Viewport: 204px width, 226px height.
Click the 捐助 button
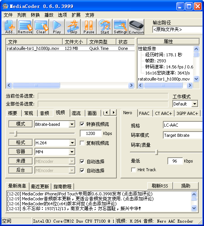click(x=185, y=186)
